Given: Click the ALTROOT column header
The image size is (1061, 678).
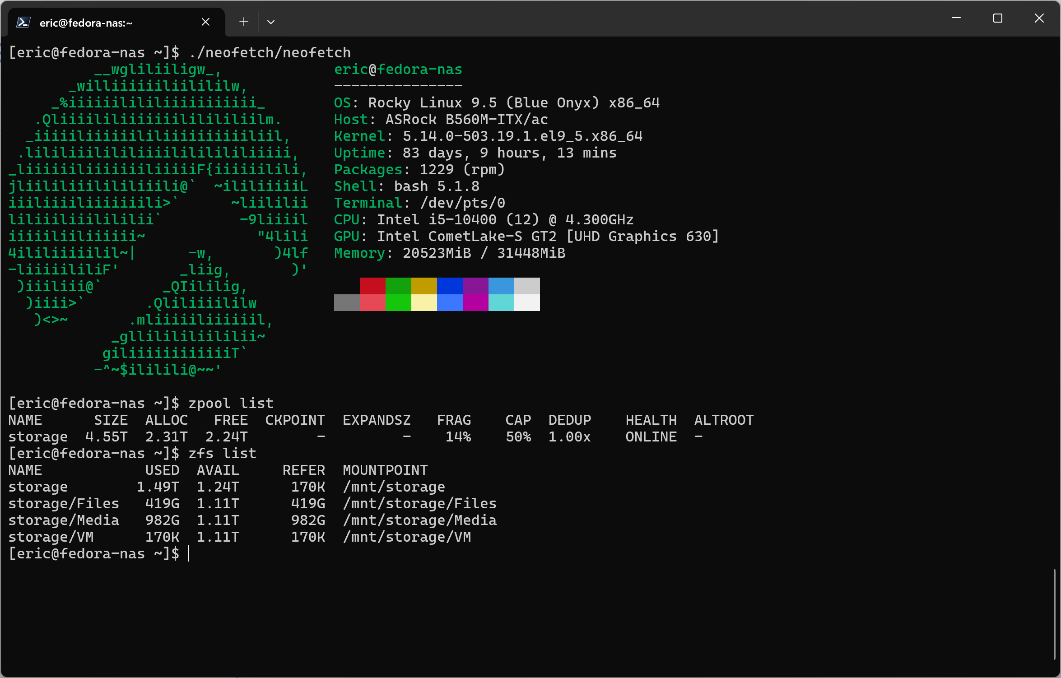Looking at the screenshot, I should pyautogui.click(x=724, y=420).
